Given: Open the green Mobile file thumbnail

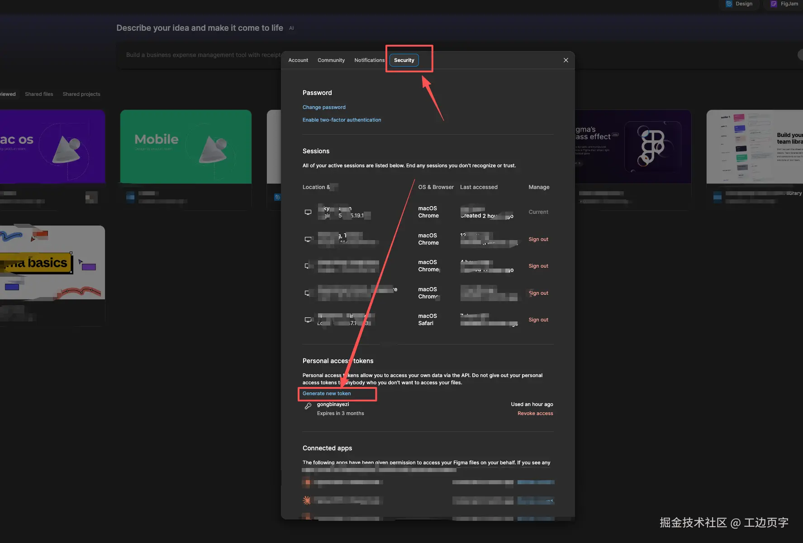Looking at the screenshot, I should tap(185, 147).
